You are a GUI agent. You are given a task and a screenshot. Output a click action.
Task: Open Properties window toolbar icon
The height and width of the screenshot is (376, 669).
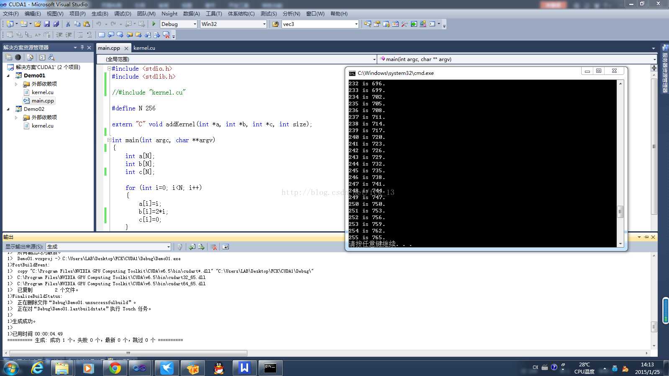377,24
